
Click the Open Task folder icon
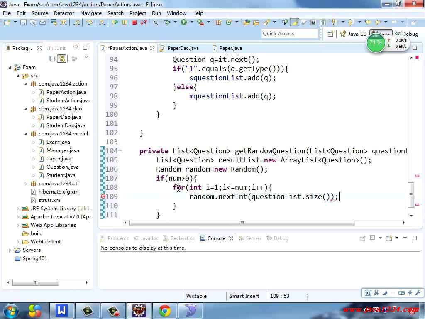(x=256, y=22)
